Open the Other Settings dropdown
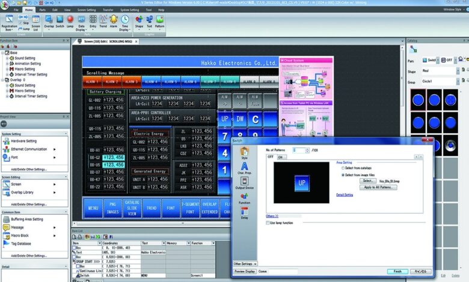 tap(245, 264)
